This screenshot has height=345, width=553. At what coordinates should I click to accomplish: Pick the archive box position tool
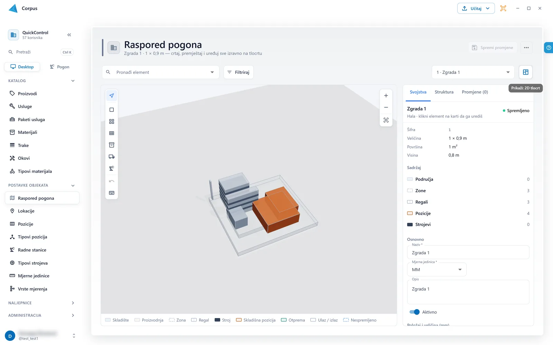pyautogui.click(x=111, y=145)
